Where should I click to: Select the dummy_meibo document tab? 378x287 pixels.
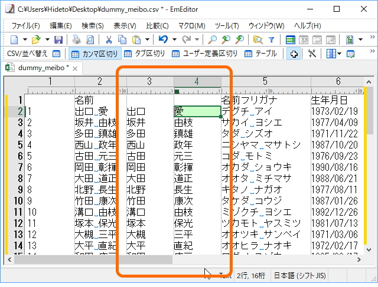(x=41, y=68)
